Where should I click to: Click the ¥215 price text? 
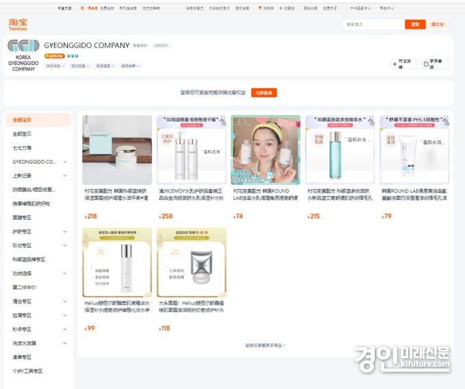pyautogui.click(x=313, y=216)
